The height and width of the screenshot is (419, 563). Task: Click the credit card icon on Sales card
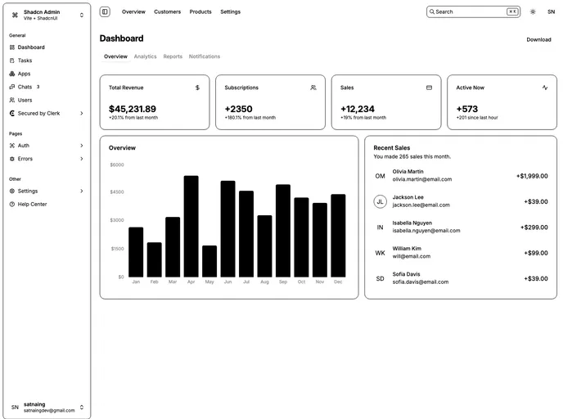click(429, 88)
